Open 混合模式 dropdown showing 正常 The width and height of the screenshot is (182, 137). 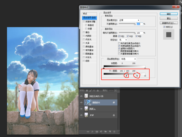coord(129,20)
